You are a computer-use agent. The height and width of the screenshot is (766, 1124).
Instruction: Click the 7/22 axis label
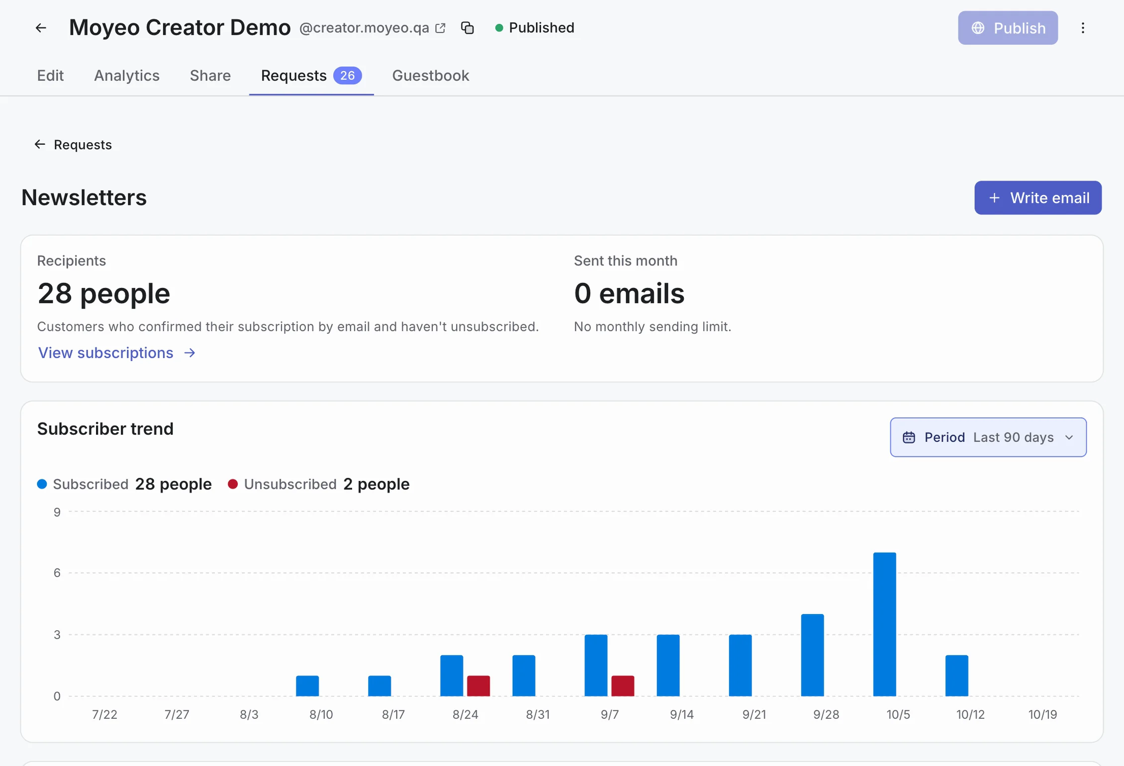(104, 715)
